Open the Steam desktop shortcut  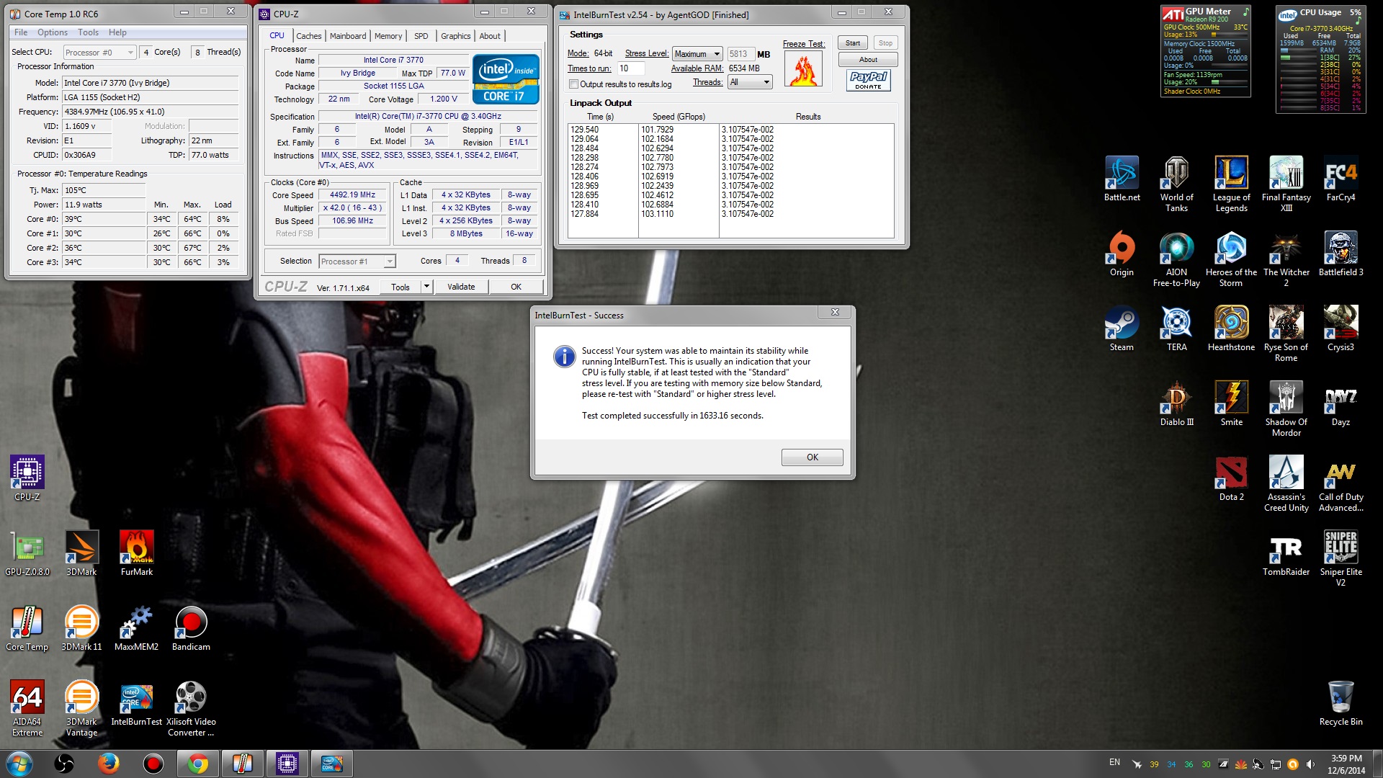1122,323
